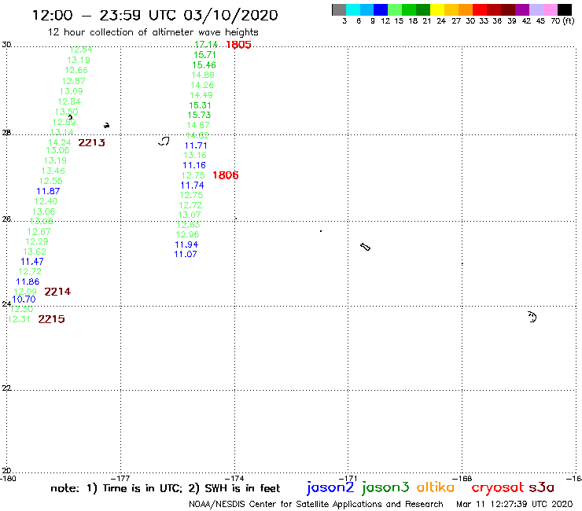
Task: Click the gray swatch in the color legend
Action: (339, 9)
